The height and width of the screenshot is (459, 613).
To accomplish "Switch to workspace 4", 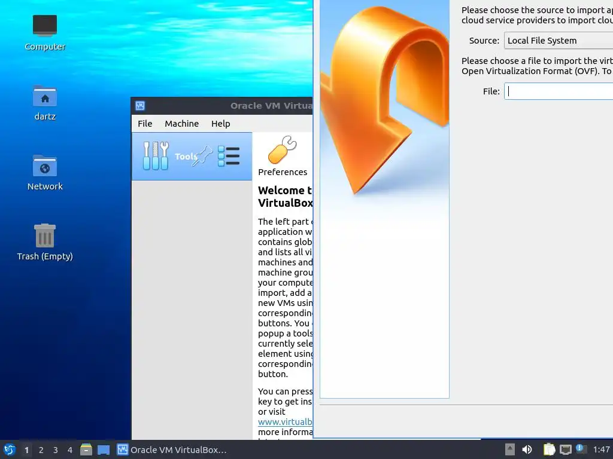I will click(x=70, y=450).
